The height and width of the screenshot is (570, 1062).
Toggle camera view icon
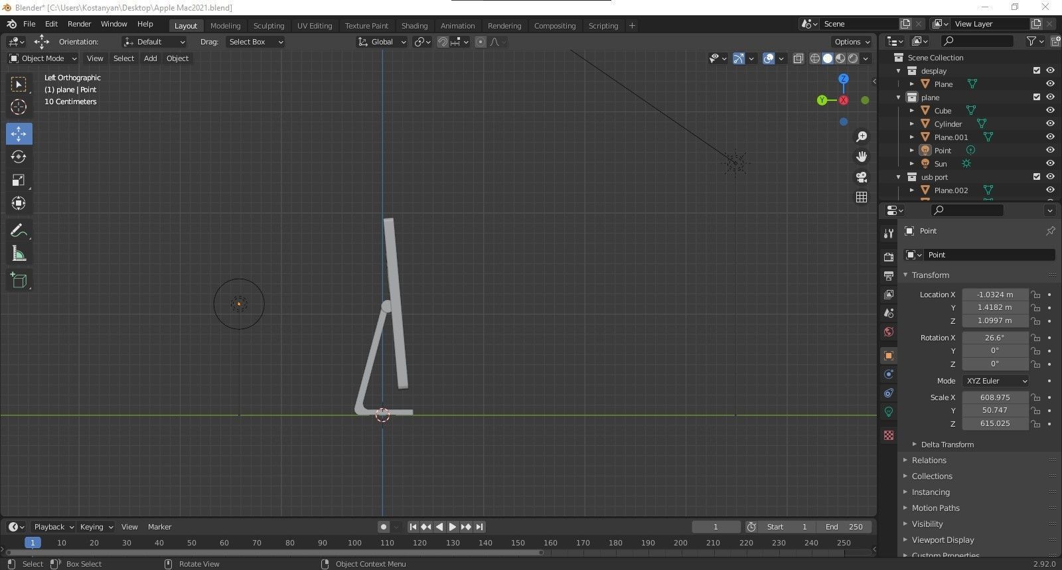(862, 177)
